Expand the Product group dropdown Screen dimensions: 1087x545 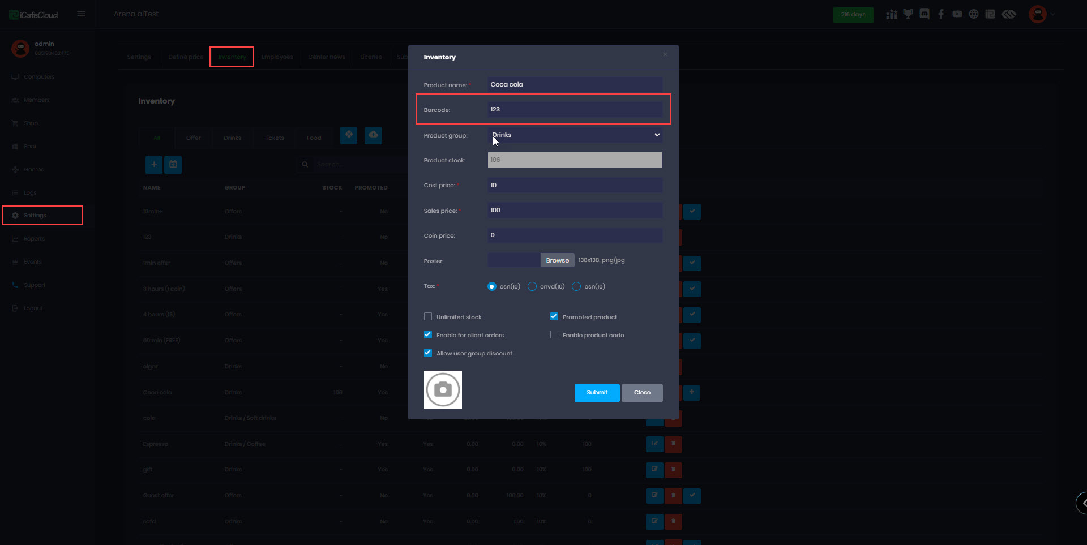(x=574, y=135)
